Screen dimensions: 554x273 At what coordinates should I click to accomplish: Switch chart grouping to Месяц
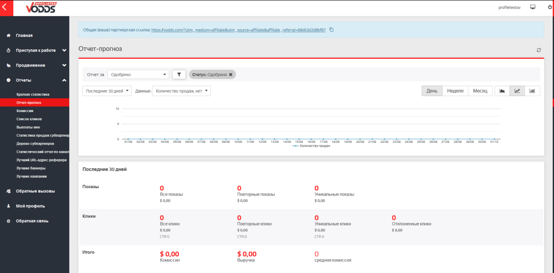pyautogui.click(x=480, y=90)
